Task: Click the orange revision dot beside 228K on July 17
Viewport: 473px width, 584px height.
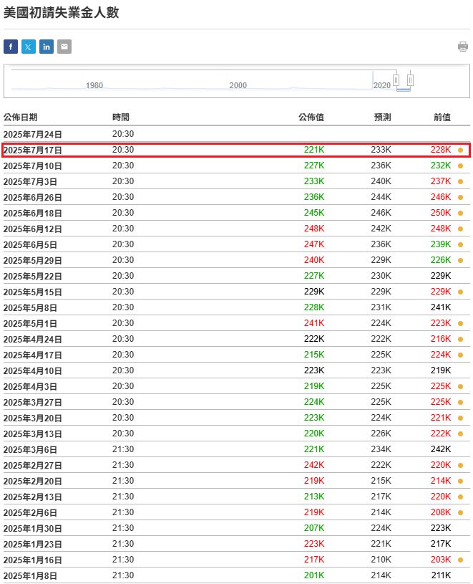Action: click(x=460, y=150)
